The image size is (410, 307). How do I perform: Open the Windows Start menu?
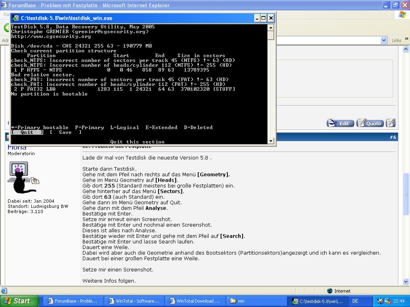(x=19, y=301)
